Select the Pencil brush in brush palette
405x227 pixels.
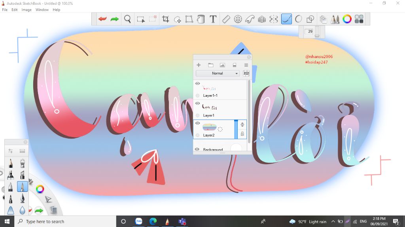pos(11,163)
